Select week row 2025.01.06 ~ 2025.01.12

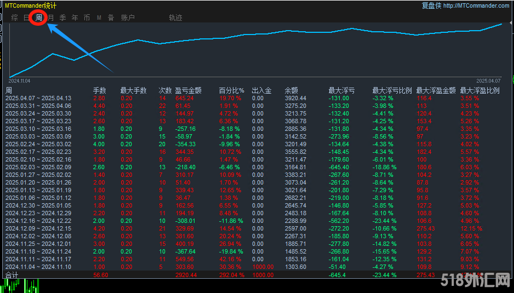(x=257, y=198)
